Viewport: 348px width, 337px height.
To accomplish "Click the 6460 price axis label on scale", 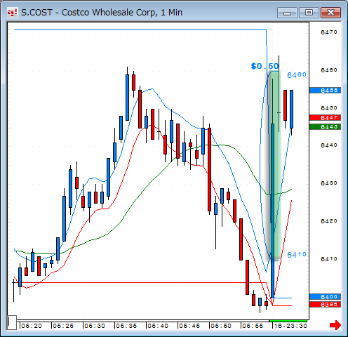I will tap(329, 70).
